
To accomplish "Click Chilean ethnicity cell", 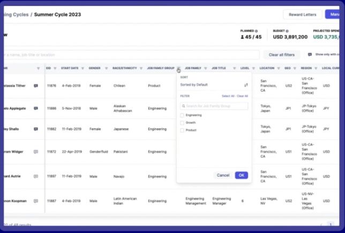I will pos(119,86).
